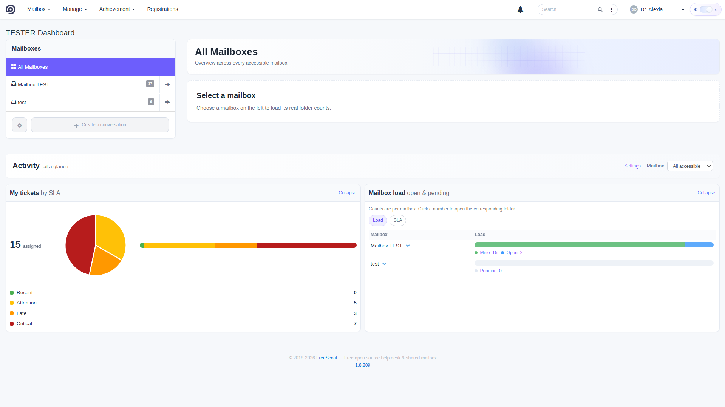Click the blue Open segment of load bar
The height and width of the screenshot is (407, 725).
699,245
